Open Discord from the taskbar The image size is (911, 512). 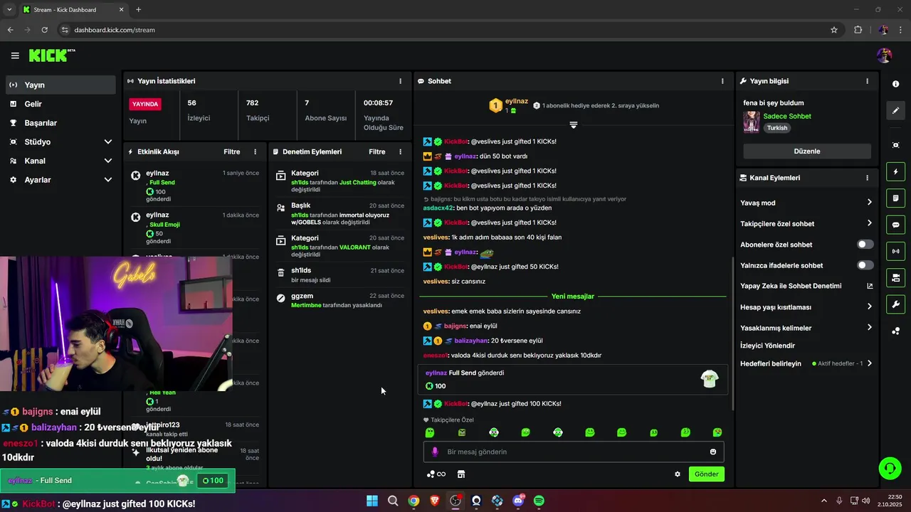tap(518, 501)
